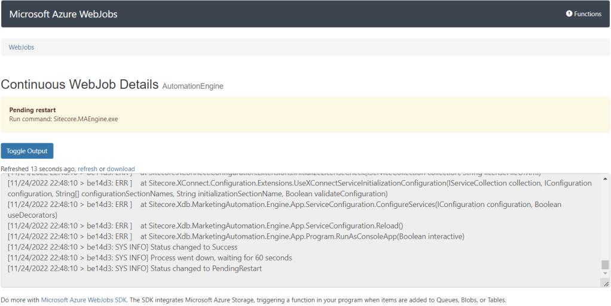Go to the WebJobs breadcrumb link

point(22,47)
